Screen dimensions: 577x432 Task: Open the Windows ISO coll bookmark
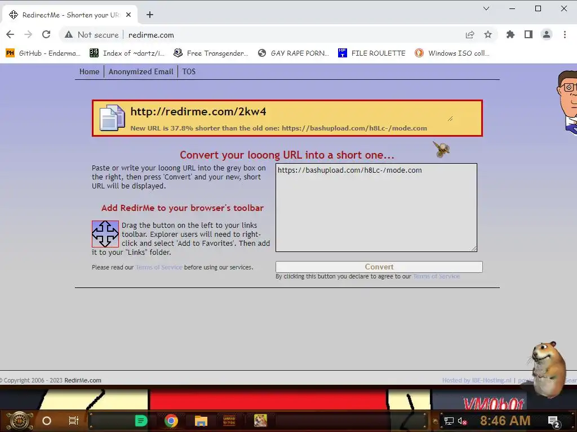pyautogui.click(x=452, y=53)
